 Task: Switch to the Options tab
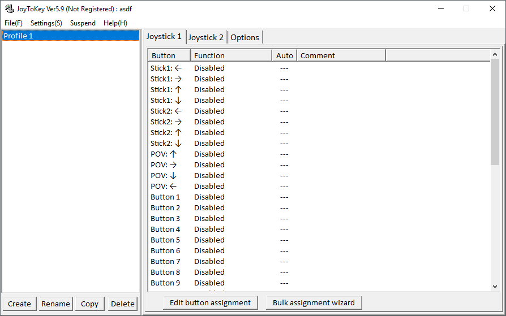245,37
